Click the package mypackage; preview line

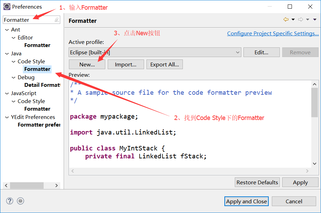(104, 117)
